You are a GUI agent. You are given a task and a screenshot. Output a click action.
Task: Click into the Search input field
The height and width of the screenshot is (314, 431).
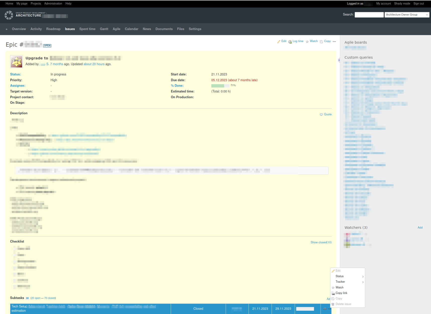[x=369, y=15]
